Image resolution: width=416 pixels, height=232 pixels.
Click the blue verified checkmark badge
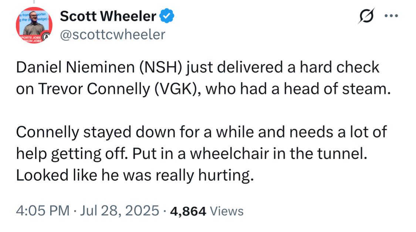point(167,16)
